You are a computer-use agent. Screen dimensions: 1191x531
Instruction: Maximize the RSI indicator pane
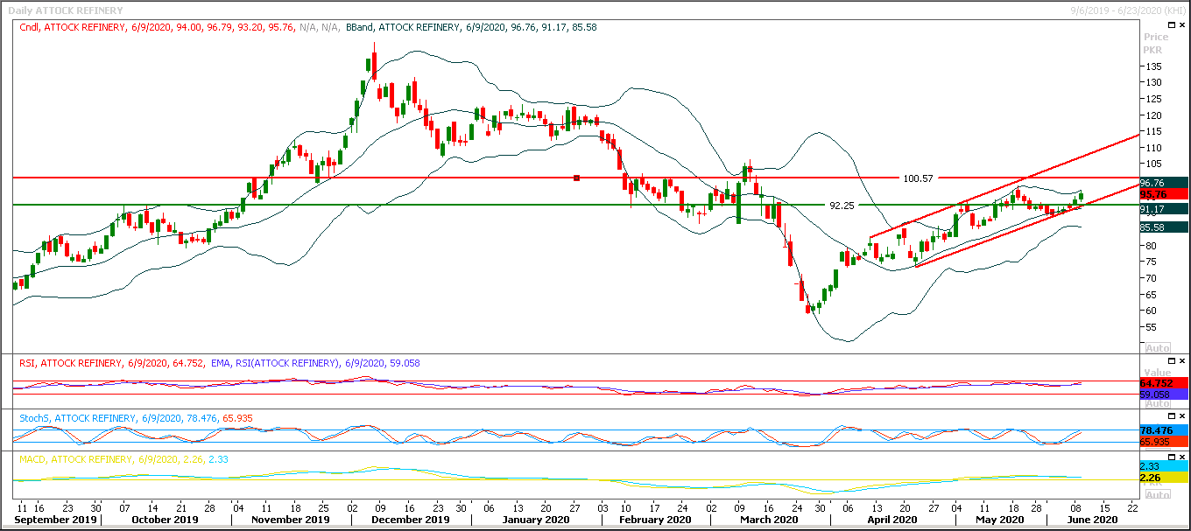[x=1169, y=361]
